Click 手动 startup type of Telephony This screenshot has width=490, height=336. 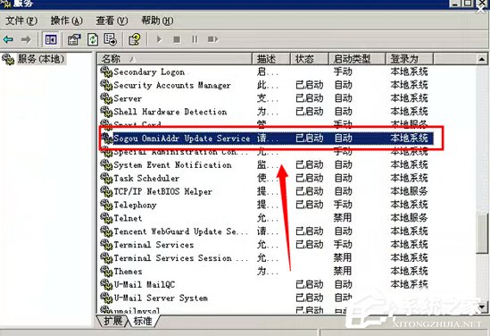pos(343,205)
